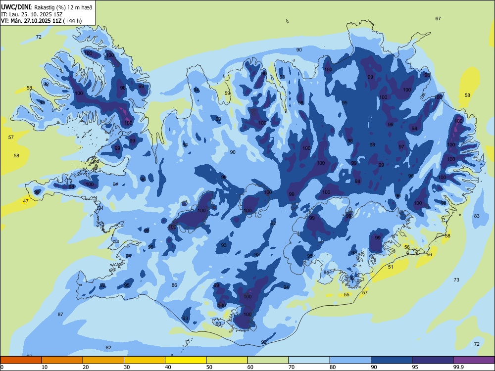495x371 pixels.
Task: Click the value 83 off the east coast
Action: coord(477,216)
